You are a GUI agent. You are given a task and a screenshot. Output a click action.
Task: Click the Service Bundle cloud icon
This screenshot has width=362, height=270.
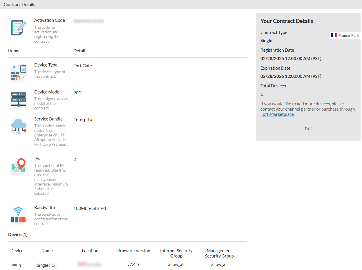point(19,126)
